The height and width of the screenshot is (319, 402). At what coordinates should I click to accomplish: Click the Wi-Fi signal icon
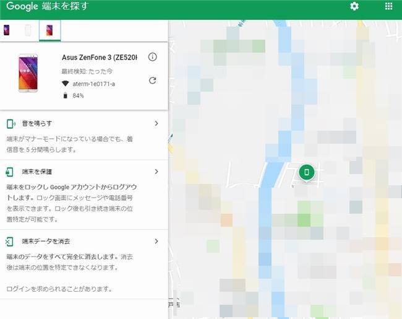pyautogui.click(x=66, y=84)
